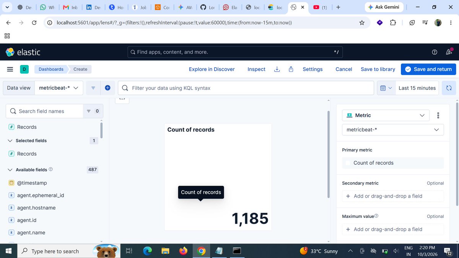This screenshot has height=258, width=459.
Task: Click the green D space avatar
Action: coord(24,69)
